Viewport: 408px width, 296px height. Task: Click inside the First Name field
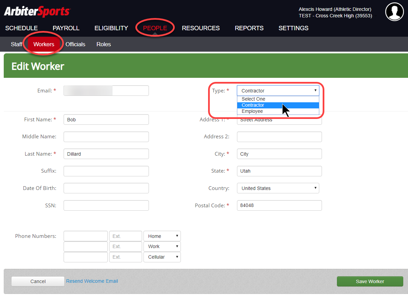pyautogui.click(x=106, y=119)
